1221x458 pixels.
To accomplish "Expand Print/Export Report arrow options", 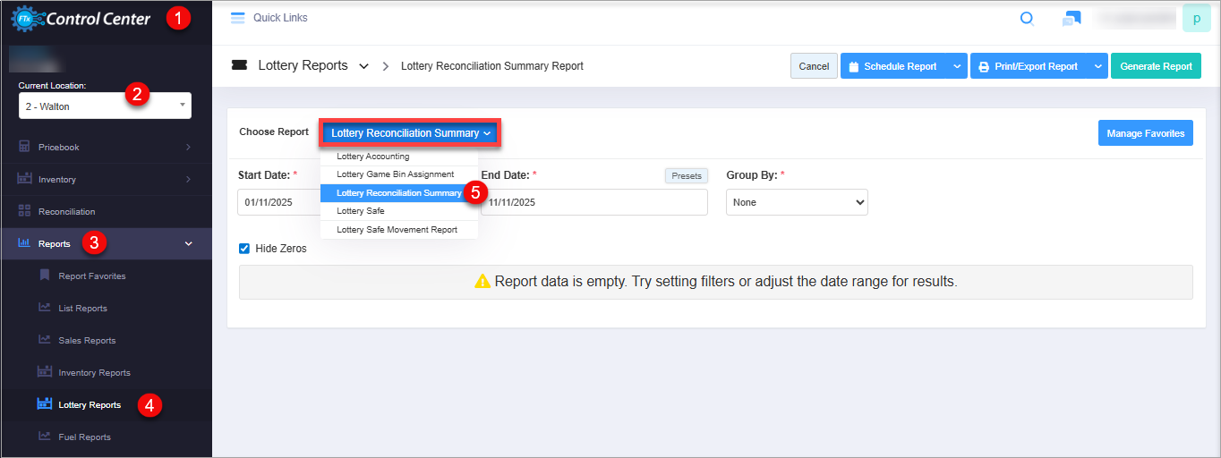I will 1098,66.
